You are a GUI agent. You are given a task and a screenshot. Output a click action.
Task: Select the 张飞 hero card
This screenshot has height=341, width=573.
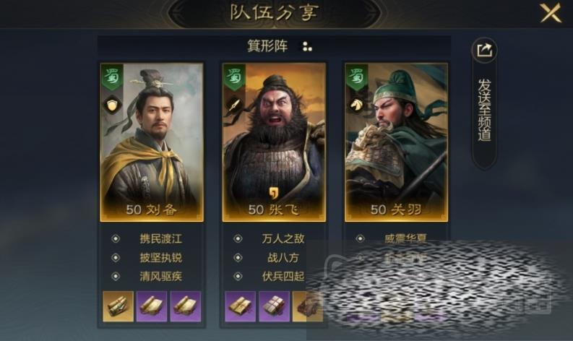coord(274,142)
